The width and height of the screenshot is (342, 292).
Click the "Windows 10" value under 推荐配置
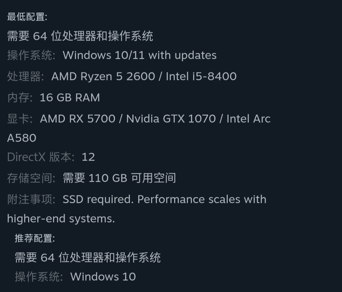(103, 277)
